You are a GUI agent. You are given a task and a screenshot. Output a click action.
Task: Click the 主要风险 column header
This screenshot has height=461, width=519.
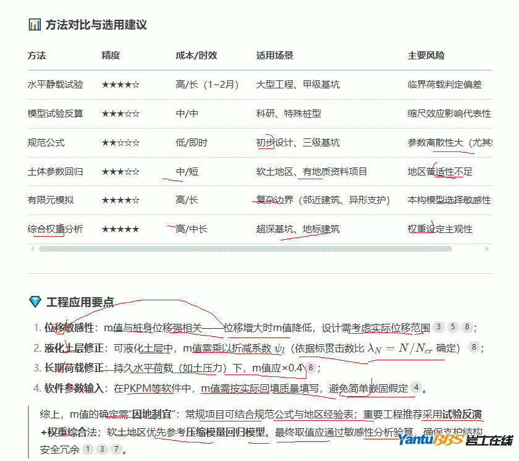tap(426, 56)
